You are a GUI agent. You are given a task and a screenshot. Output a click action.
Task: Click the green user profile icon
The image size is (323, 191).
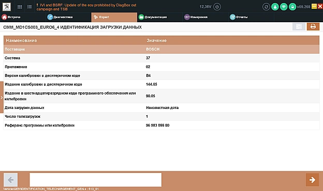pyautogui.click(x=275, y=7)
